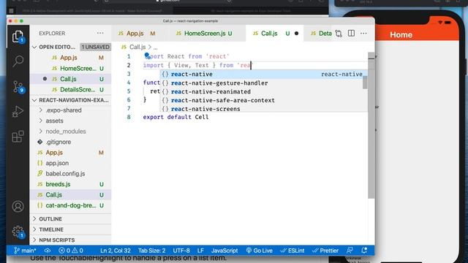Choose react-native autocomplete suggestion
The height and width of the screenshot is (263, 468).
click(262, 75)
